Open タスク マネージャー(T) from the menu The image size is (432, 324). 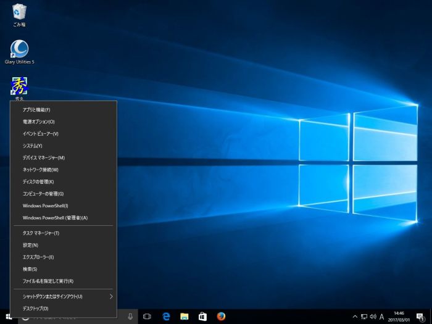click(41, 233)
